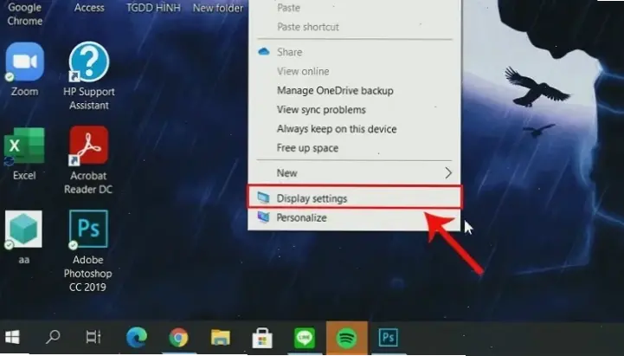Screen dimensions: 624x356
Task: Open Task View from taskbar
Action: click(x=93, y=338)
